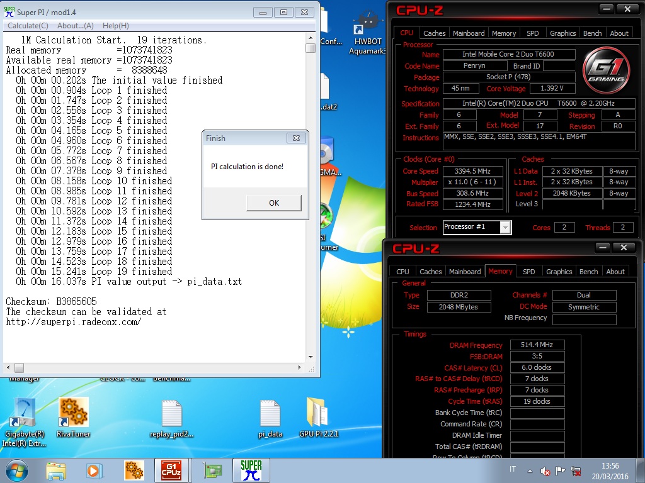Click the RivaTuner gears taskbar icon

point(134,471)
